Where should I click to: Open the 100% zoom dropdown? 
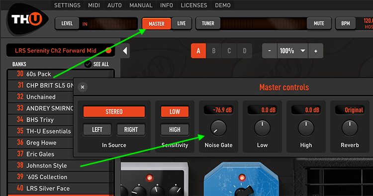pos(292,51)
